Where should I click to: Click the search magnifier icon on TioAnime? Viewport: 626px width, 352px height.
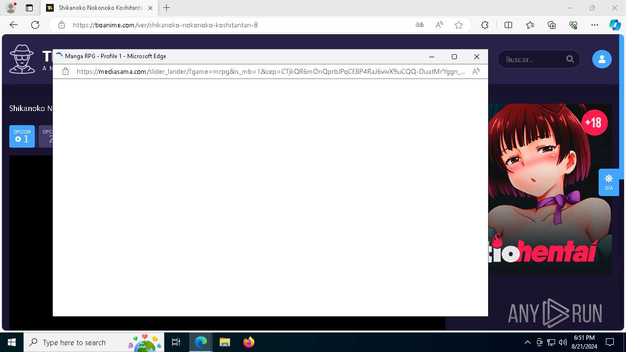[570, 59]
